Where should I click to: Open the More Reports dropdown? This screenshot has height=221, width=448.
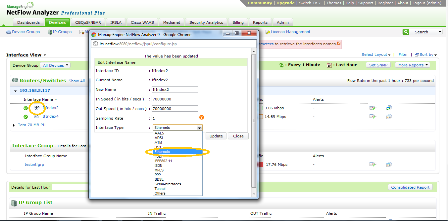pos(413,65)
